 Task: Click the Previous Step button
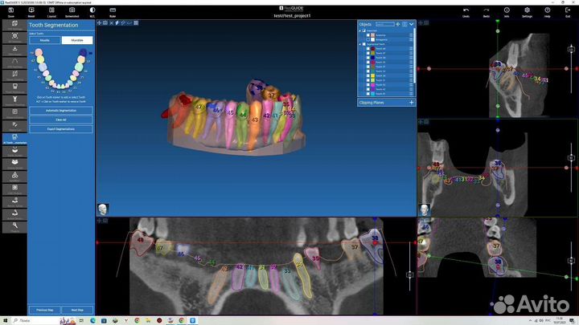tap(45, 310)
